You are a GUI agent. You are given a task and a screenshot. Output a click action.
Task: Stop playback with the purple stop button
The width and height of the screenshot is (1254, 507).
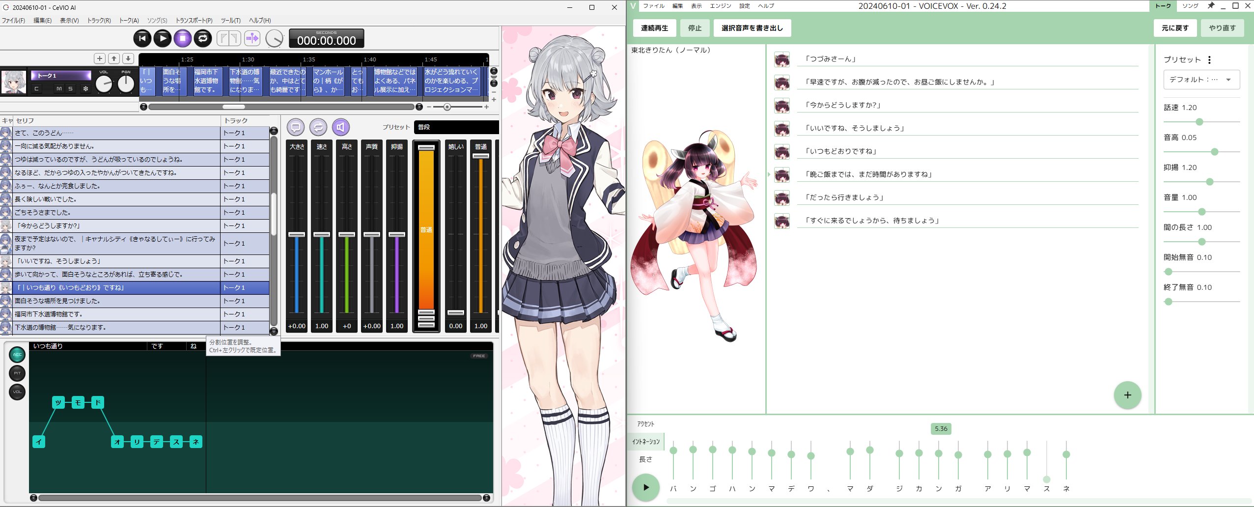pyautogui.click(x=183, y=38)
